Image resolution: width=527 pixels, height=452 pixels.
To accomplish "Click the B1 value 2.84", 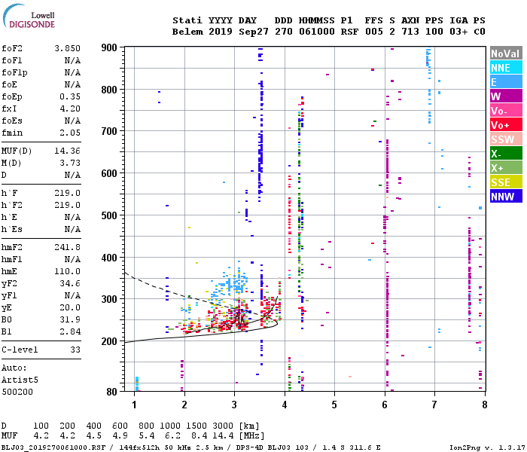I will (x=70, y=332).
